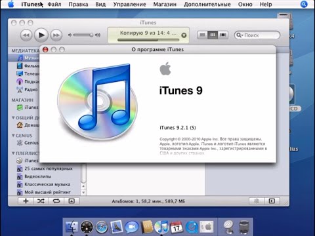Close the О программе iTunes dialog
The height and width of the screenshot is (236, 315).
[x=45, y=50]
